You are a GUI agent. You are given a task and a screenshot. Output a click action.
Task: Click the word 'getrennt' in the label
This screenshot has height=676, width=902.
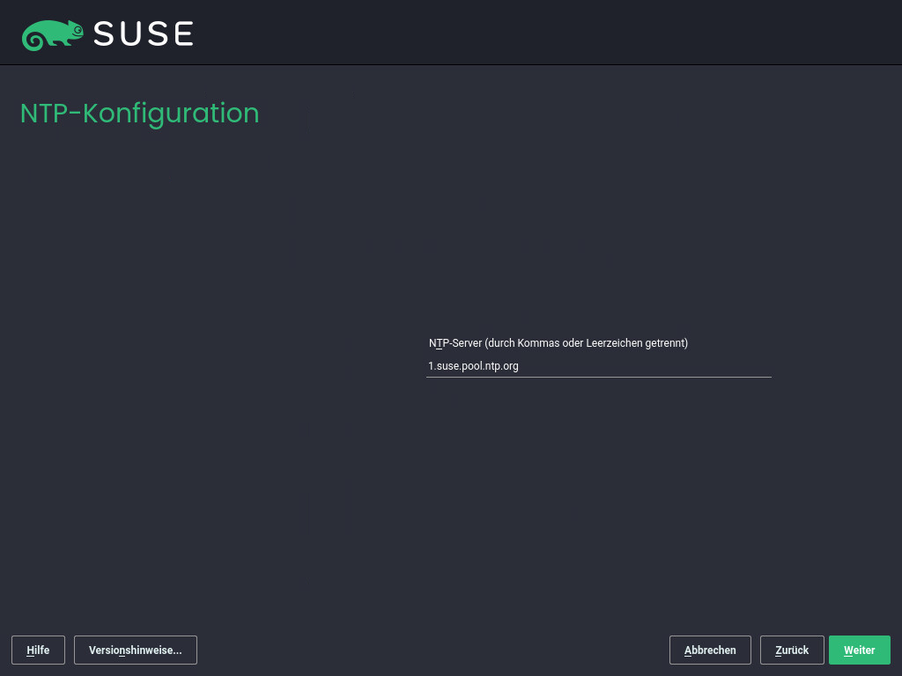(664, 343)
